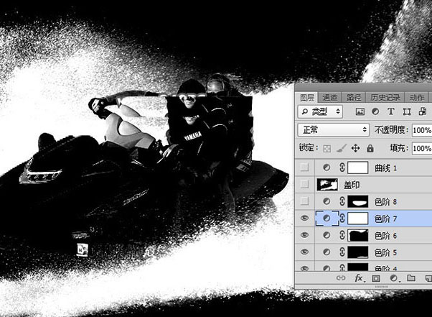Image resolution: width=432 pixels, height=317 pixels.
Task: Create new adjustment layer icon
Action: [x=394, y=278]
